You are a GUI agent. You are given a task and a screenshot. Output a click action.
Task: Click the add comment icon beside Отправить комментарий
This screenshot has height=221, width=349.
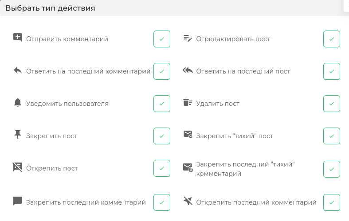[18, 38]
